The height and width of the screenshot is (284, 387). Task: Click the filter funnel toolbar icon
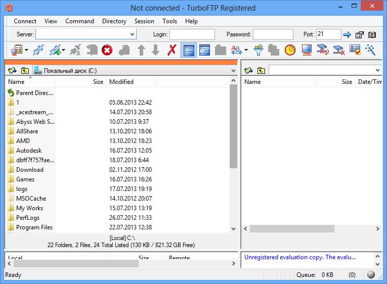pyautogui.click(x=259, y=50)
